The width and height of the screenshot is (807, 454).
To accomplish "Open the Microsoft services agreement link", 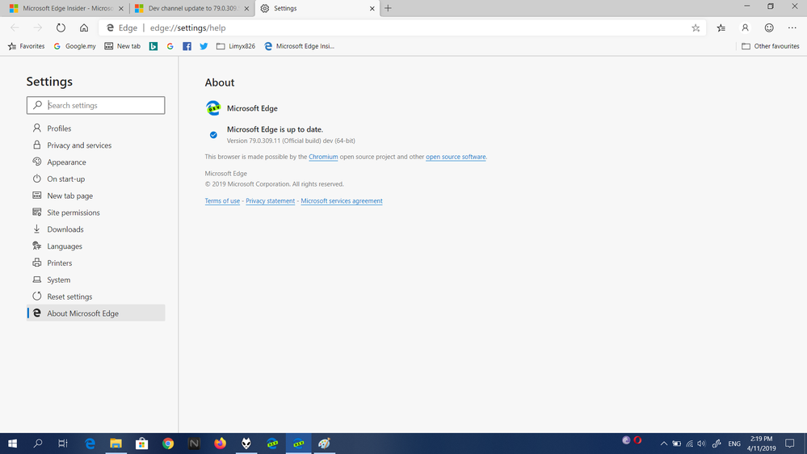I will (341, 201).
